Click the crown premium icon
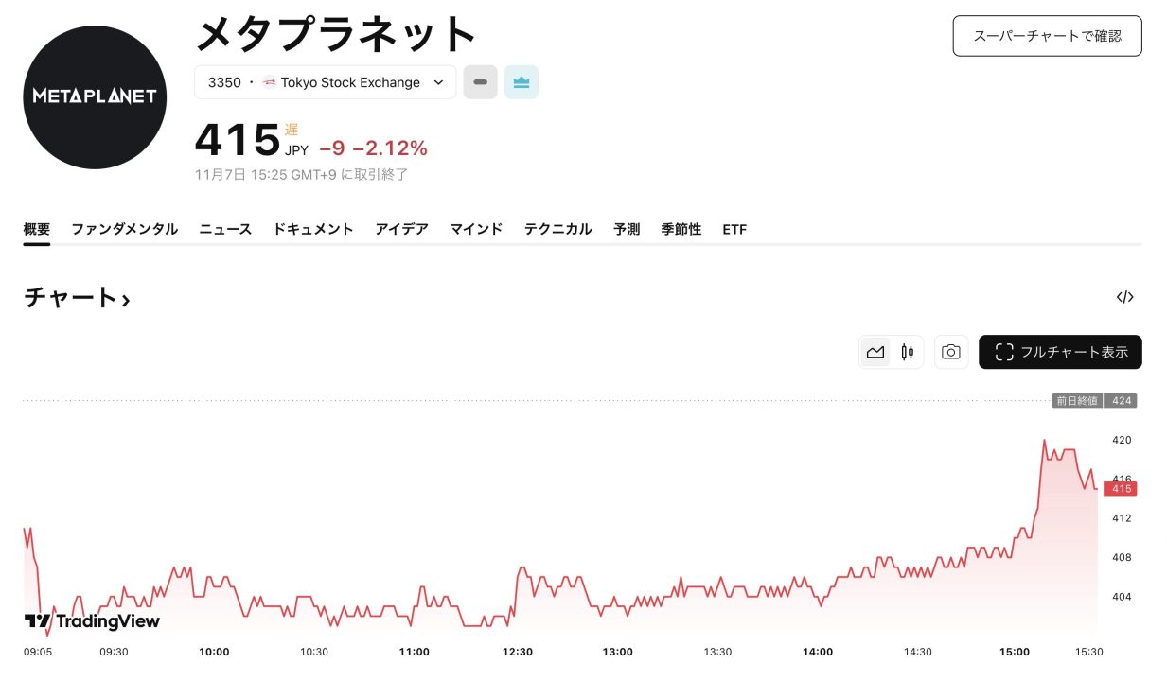Viewport: 1167px width, 681px height. click(522, 82)
